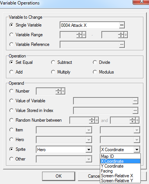Screen dimensions: 149x184
Task: Choose Y Coordinate from the list
Action: (120, 166)
